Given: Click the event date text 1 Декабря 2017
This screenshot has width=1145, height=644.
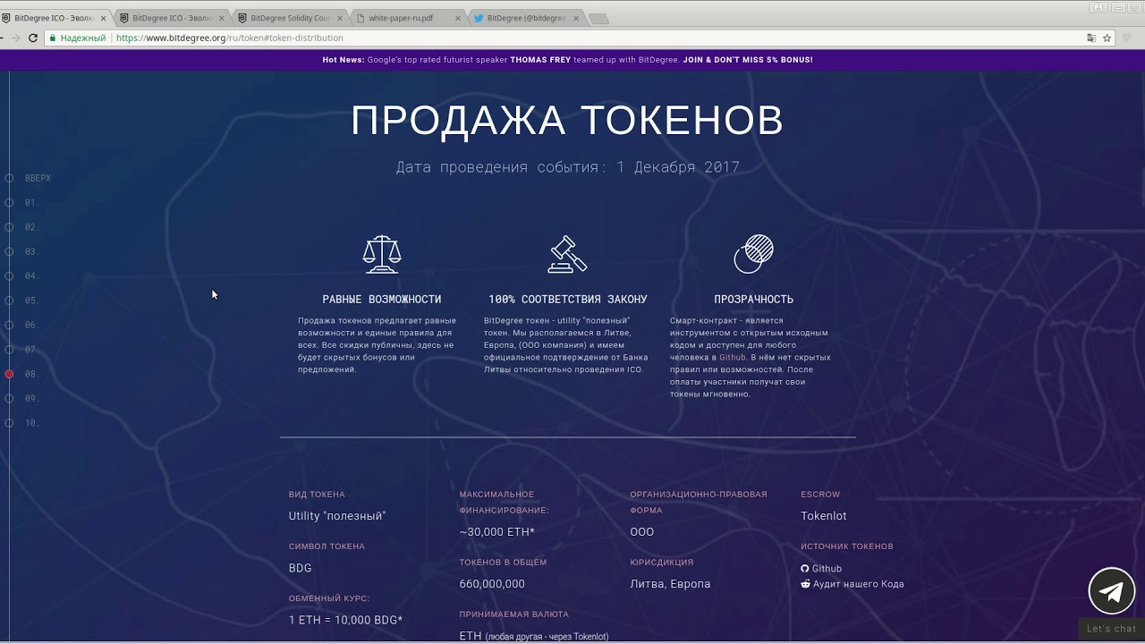Looking at the screenshot, I should tap(678, 167).
